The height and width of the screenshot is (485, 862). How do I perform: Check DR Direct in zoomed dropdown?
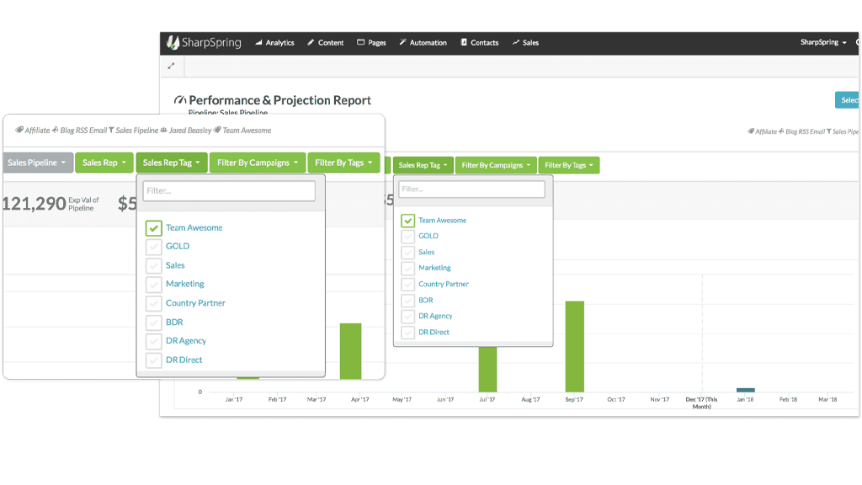point(154,360)
